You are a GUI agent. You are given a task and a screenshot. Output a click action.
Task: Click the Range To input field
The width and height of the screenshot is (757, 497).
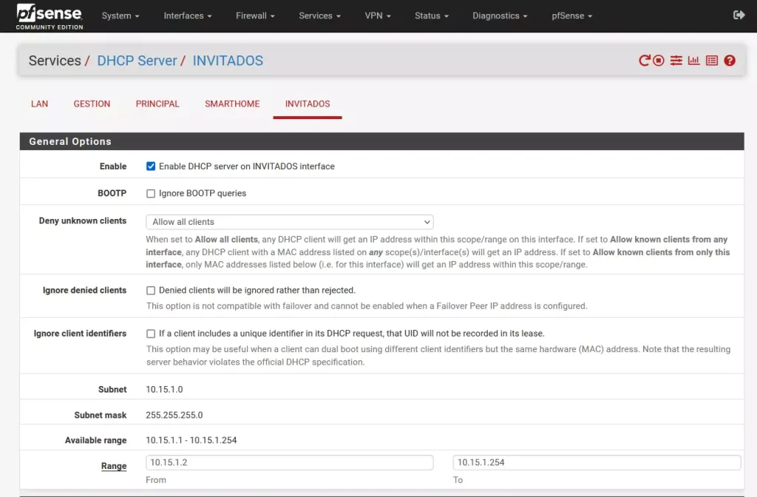click(597, 462)
